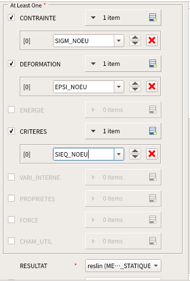Remove the EPSI_NOEU entry
The image size is (190, 281).
coord(152,86)
